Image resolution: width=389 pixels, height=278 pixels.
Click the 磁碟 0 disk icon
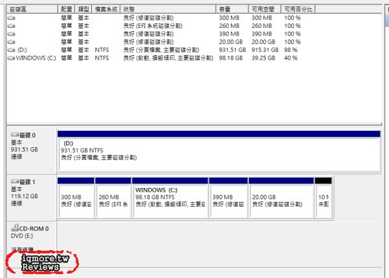(x=15, y=135)
